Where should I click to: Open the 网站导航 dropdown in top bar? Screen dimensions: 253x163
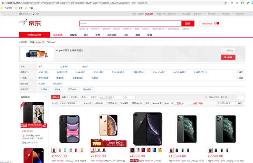click(x=227, y=14)
